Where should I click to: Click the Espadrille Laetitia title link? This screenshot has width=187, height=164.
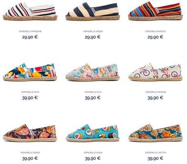coord(156,153)
